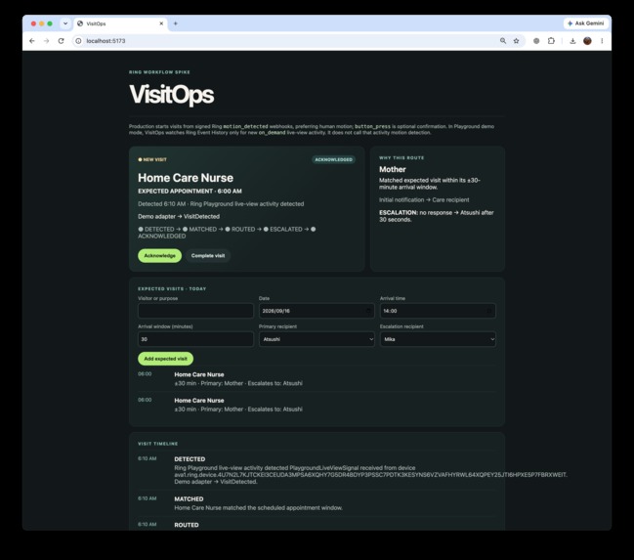Go back using browser back arrow
Screen dimensions: 634x560
pyautogui.click(x=32, y=41)
